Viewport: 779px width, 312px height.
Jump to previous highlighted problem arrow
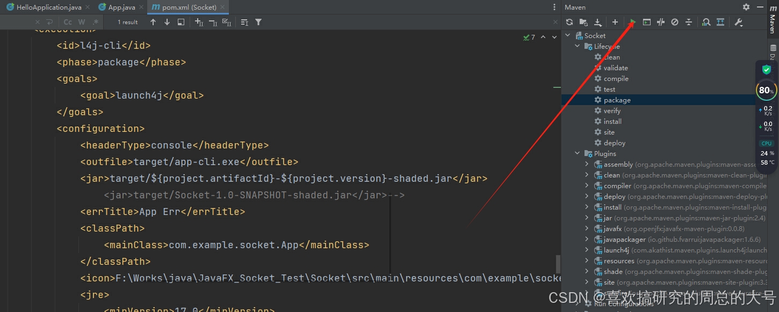543,37
